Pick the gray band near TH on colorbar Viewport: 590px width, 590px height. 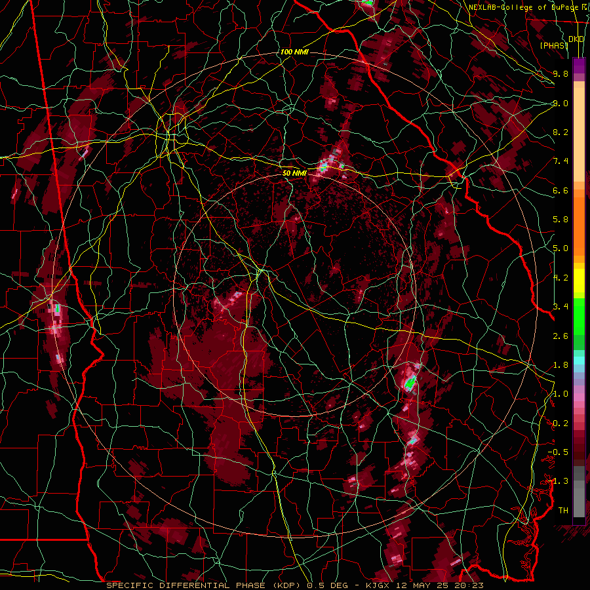pos(579,504)
